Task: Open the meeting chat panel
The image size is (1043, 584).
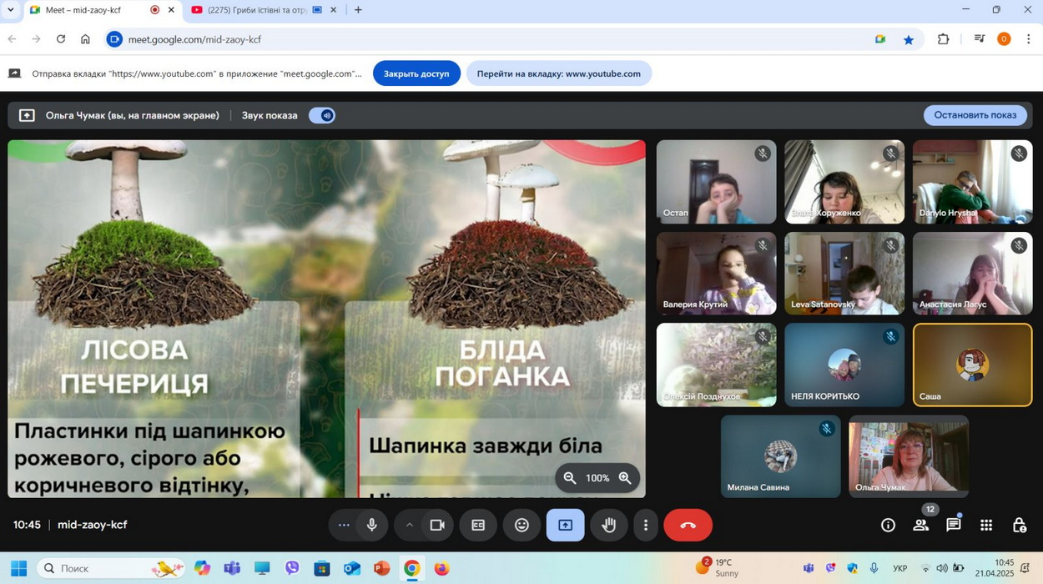Action: click(953, 525)
